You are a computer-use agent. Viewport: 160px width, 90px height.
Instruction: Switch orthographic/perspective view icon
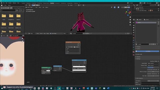tap(130, 25)
